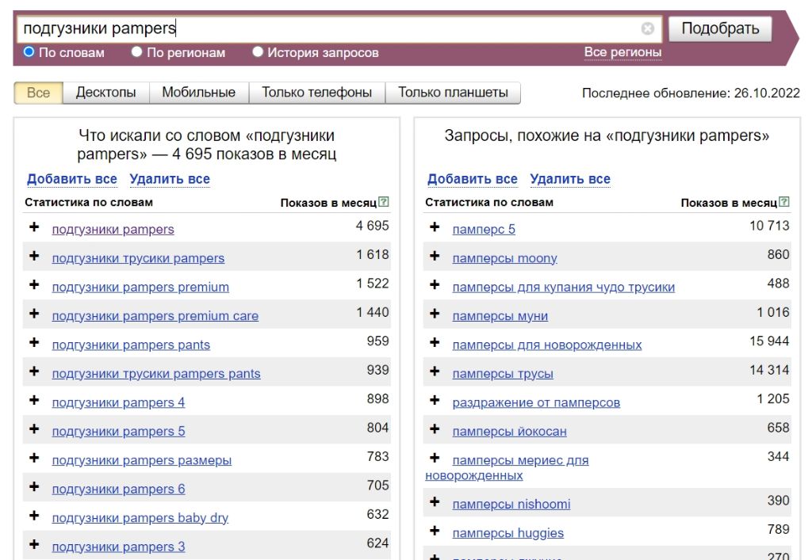Open the Все регионы region selector
Viewport: 812px width, 560px height.
(x=622, y=52)
